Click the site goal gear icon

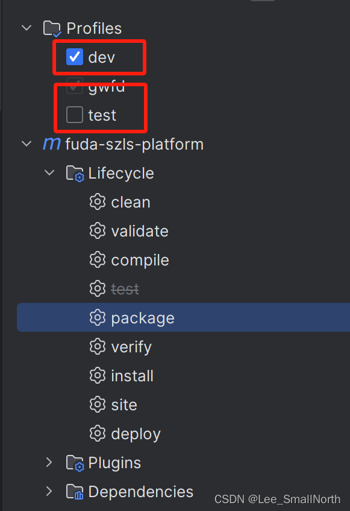pyautogui.click(x=98, y=404)
